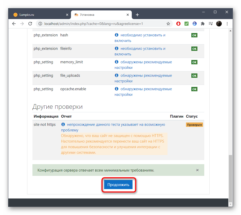Click the user profile avatar

[x=219, y=24]
